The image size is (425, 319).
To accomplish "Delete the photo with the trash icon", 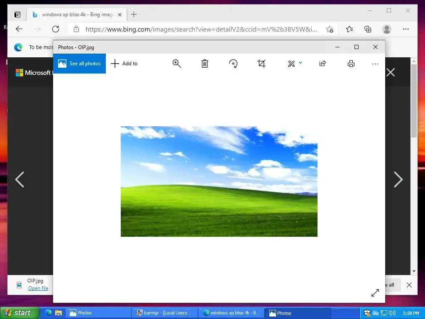I will 205,64.
